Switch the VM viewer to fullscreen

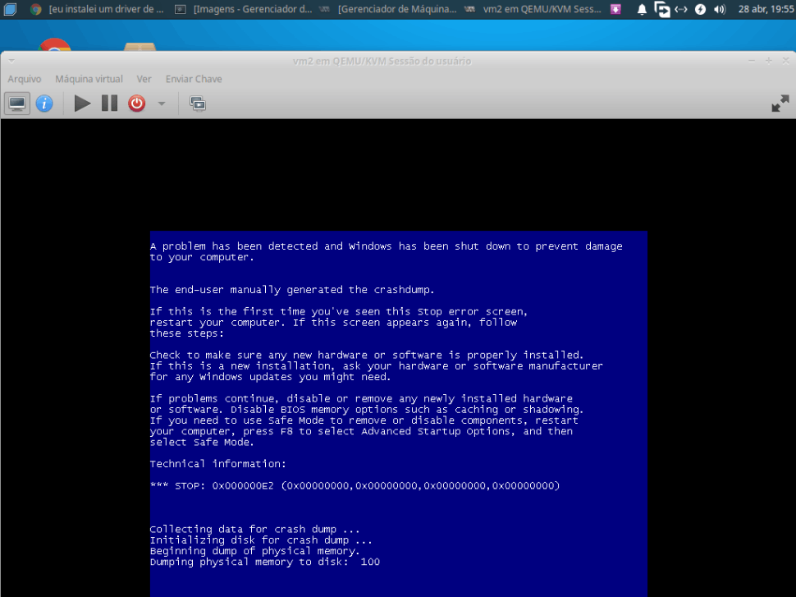click(780, 103)
